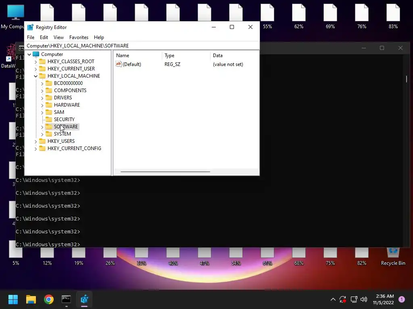Expand the DRIVERS key
413x309 pixels.
pyautogui.click(x=42, y=98)
